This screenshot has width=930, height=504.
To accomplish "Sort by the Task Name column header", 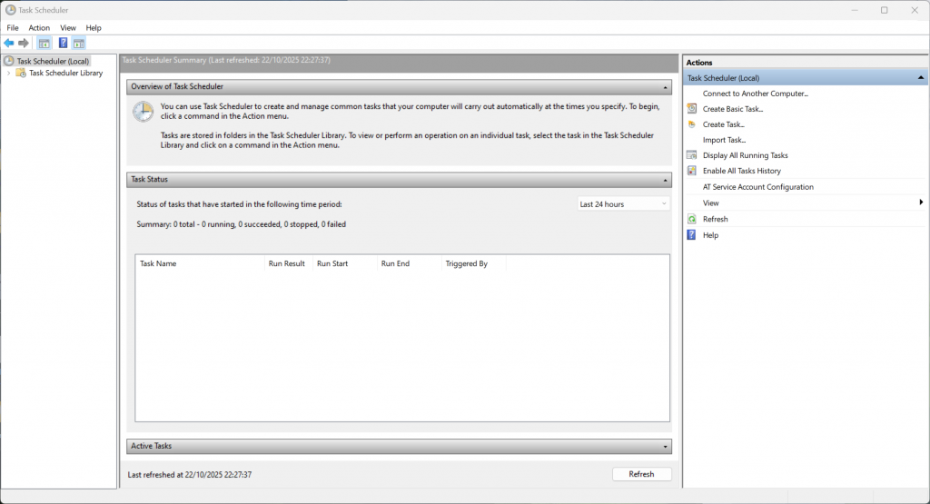I will [x=200, y=263].
